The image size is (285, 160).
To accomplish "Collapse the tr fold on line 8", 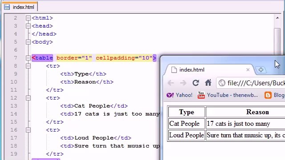I will pyautogui.click(x=28, y=66).
